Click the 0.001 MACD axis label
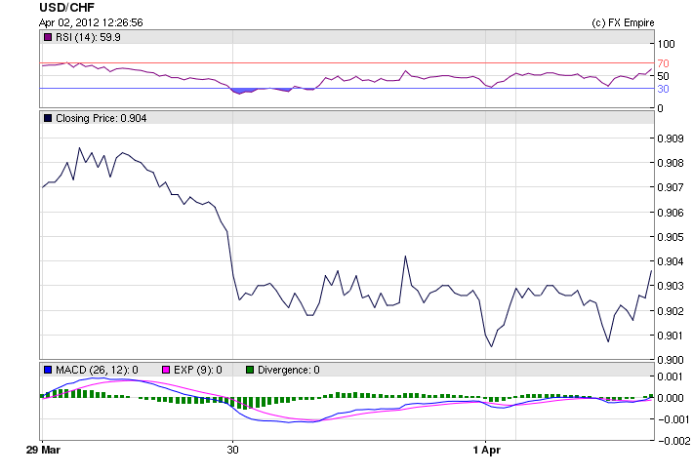 (x=671, y=376)
